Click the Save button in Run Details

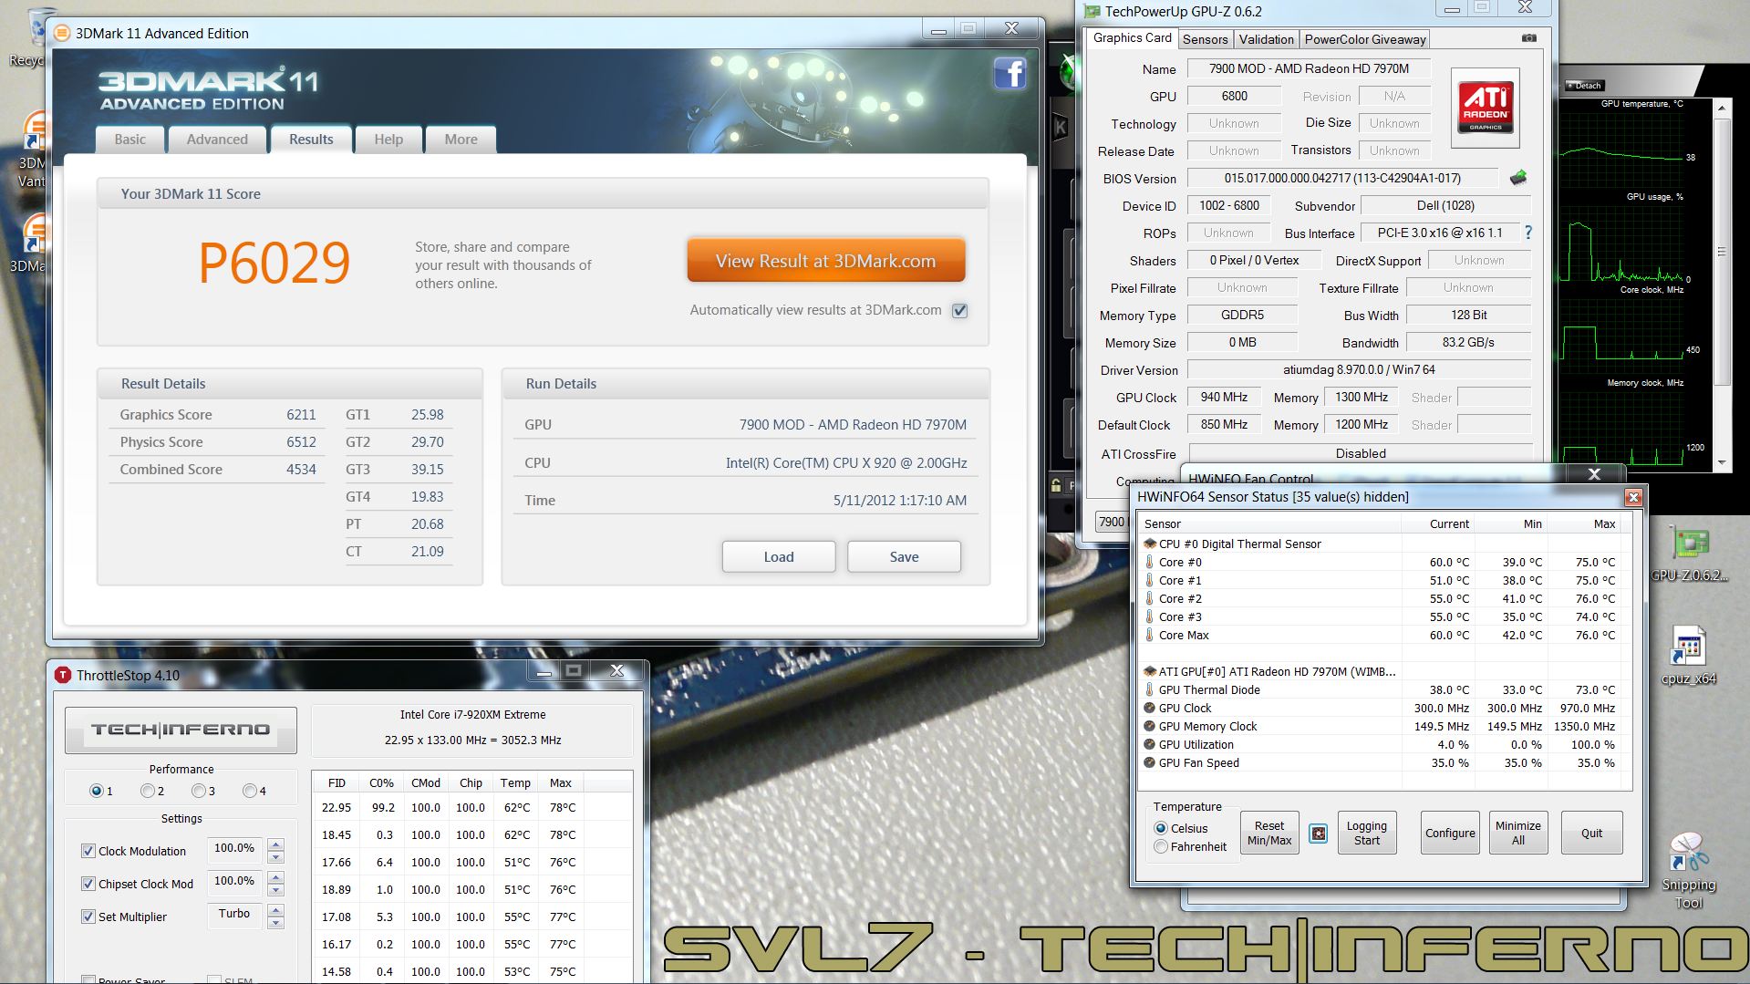[x=904, y=556]
